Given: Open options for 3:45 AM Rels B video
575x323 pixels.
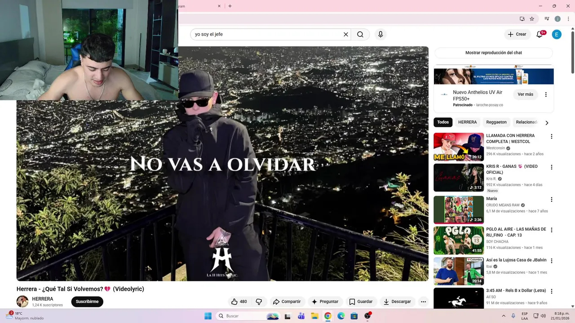Looking at the screenshot, I should (552, 292).
